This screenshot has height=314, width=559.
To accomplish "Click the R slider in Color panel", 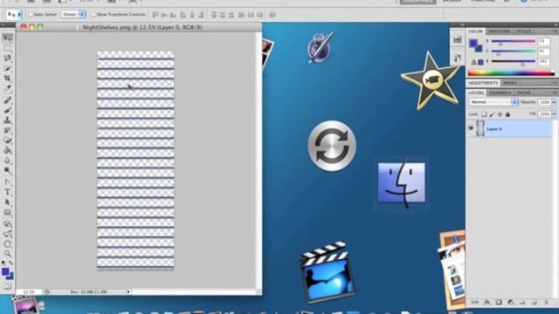I will pyautogui.click(x=514, y=41).
